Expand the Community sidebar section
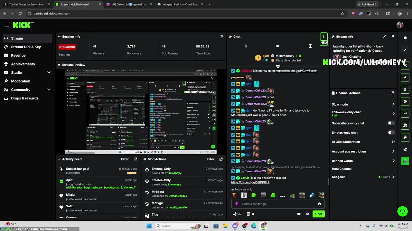The height and width of the screenshot is (231, 412). tap(49, 90)
